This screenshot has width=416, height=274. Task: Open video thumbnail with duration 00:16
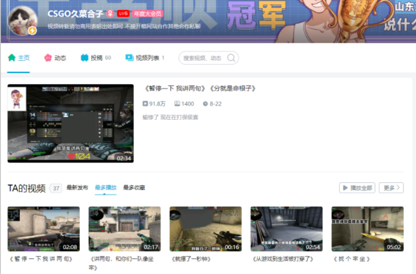click(x=206, y=229)
